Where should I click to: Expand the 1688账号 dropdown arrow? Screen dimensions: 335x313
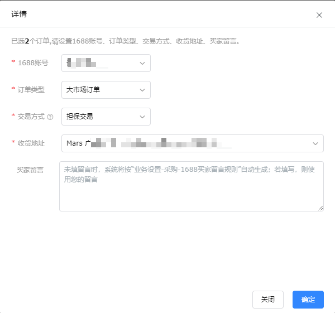(x=142, y=63)
